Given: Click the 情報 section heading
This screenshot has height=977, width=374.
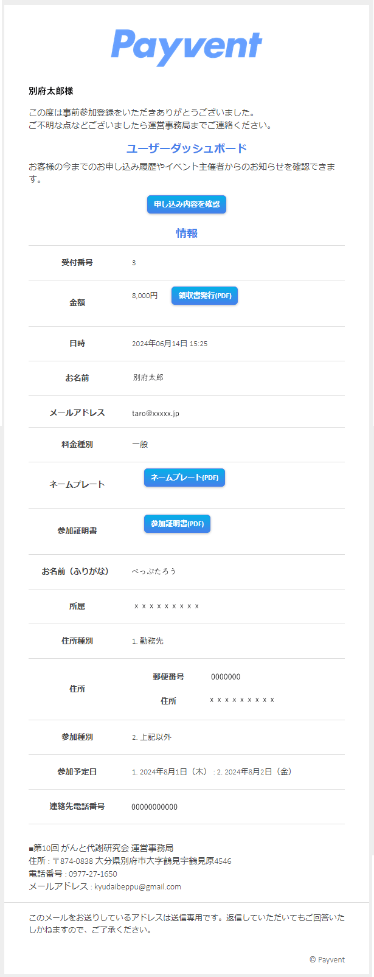Looking at the screenshot, I should click(187, 233).
